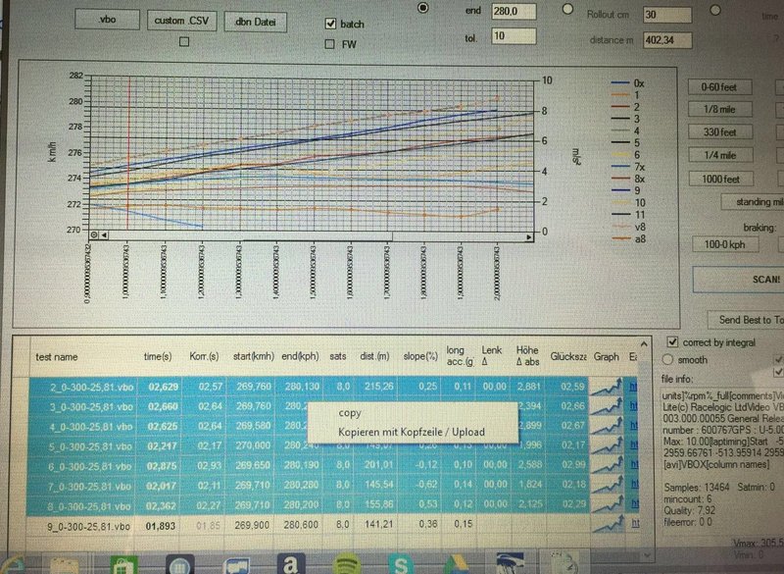Image resolution: width=784 pixels, height=574 pixels.
Task: Uncheck correct by integral option
Action: (672, 341)
